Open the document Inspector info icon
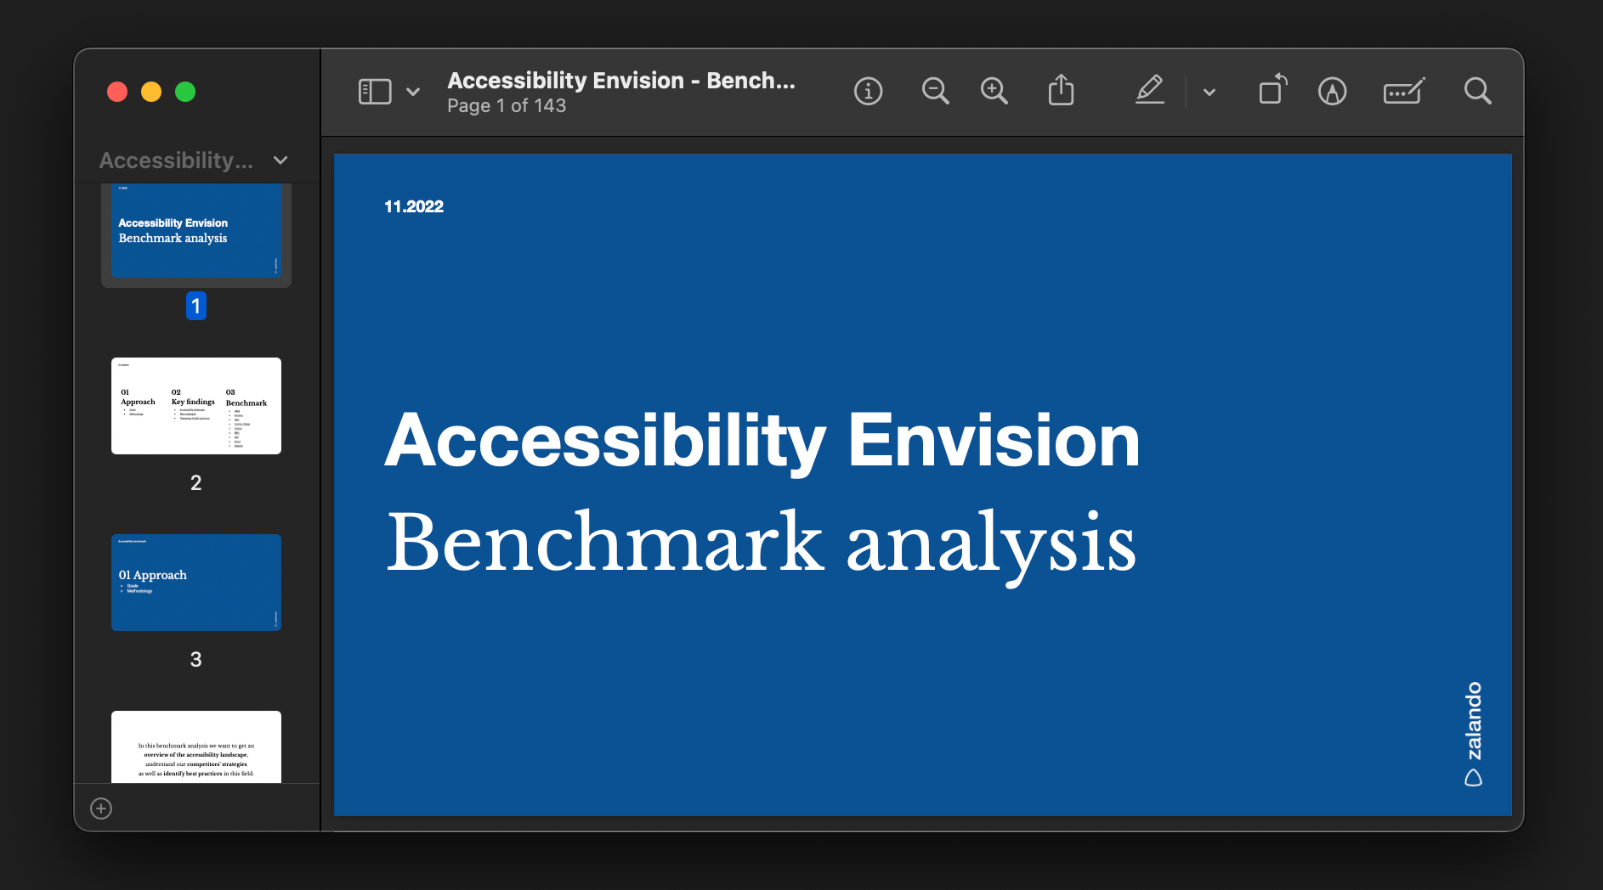This screenshot has width=1603, height=890. 868,91
